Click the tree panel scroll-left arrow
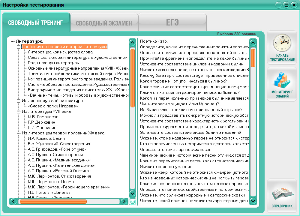The height and width of the screenshot is (216, 300). tap(13, 202)
